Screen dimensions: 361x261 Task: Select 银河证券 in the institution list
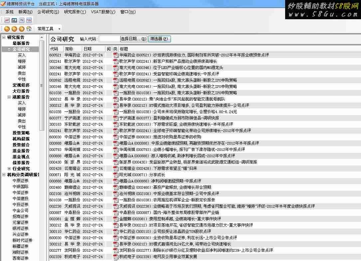[x=21, y=228]
